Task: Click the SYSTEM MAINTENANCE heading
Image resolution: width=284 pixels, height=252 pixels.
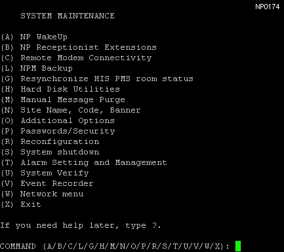Action: [68, 16]
